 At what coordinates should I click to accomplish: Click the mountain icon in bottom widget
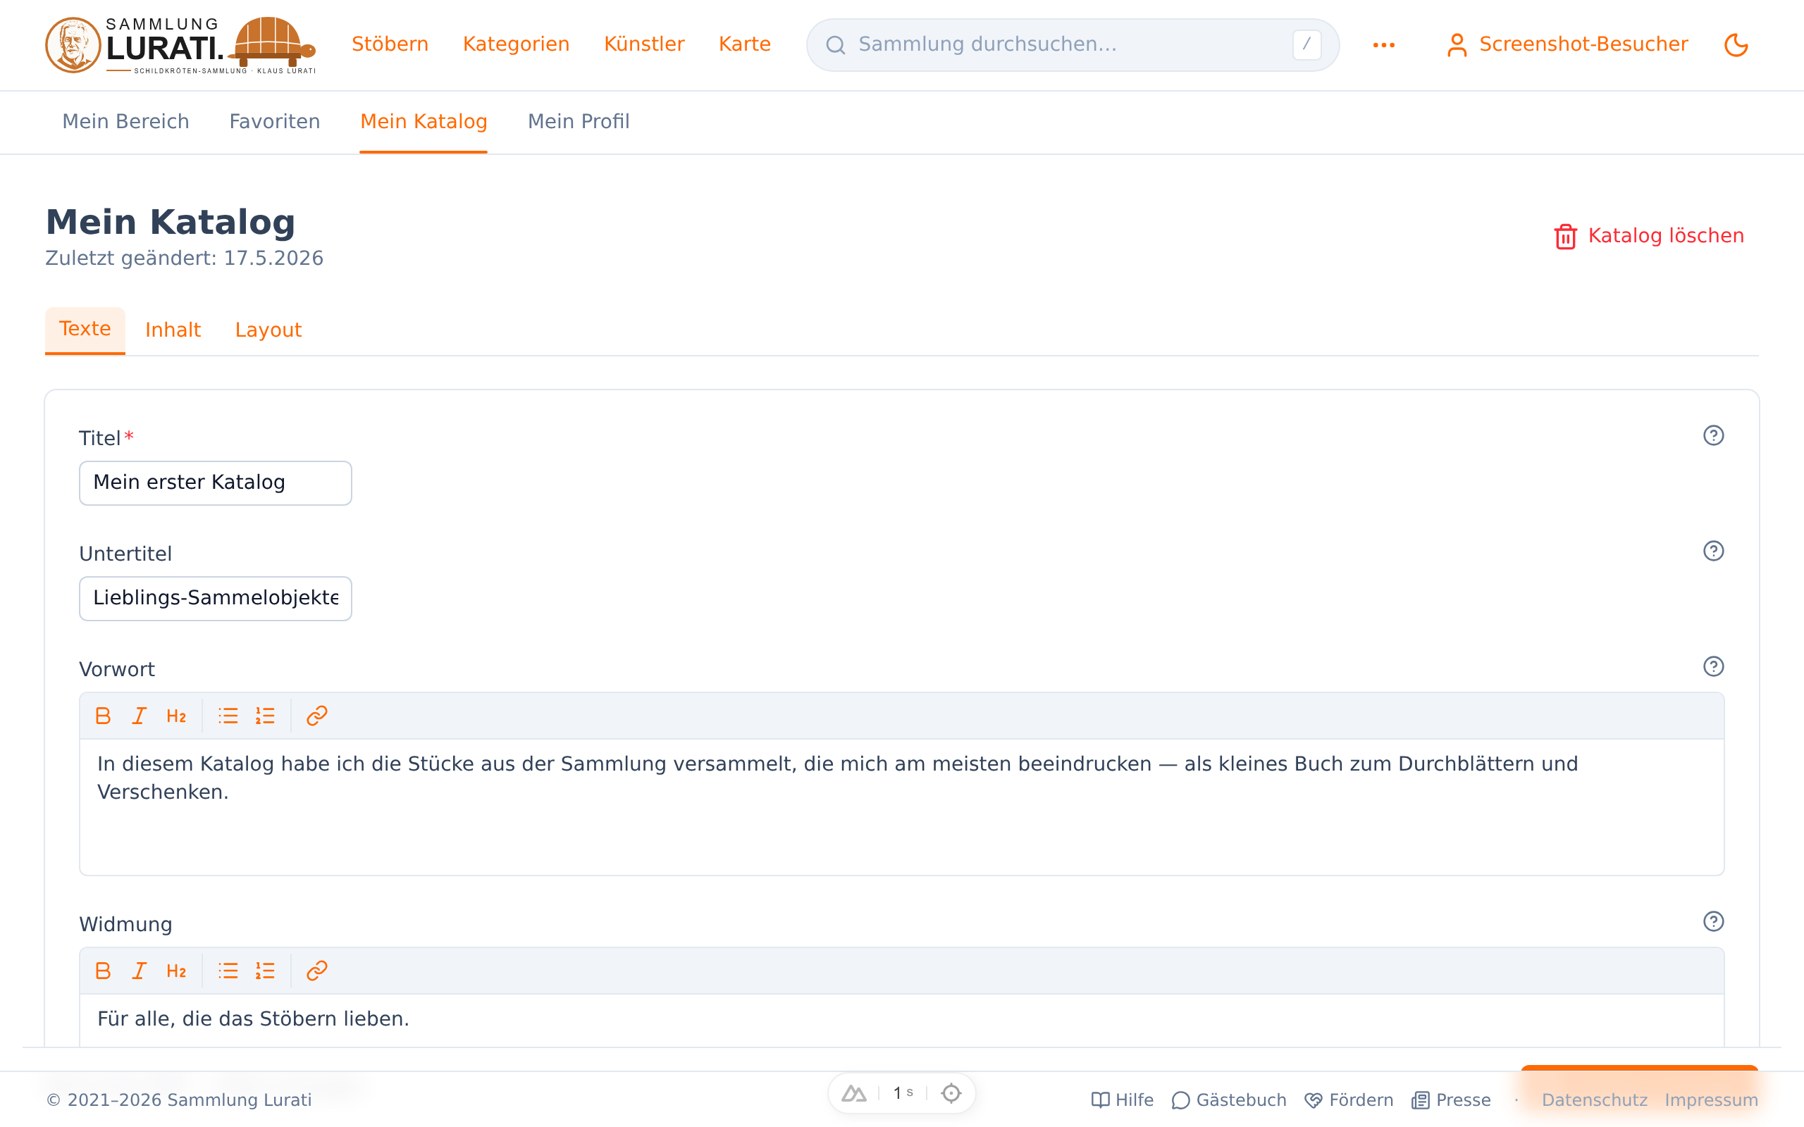pyautogui.click(x=854, y=1093)
